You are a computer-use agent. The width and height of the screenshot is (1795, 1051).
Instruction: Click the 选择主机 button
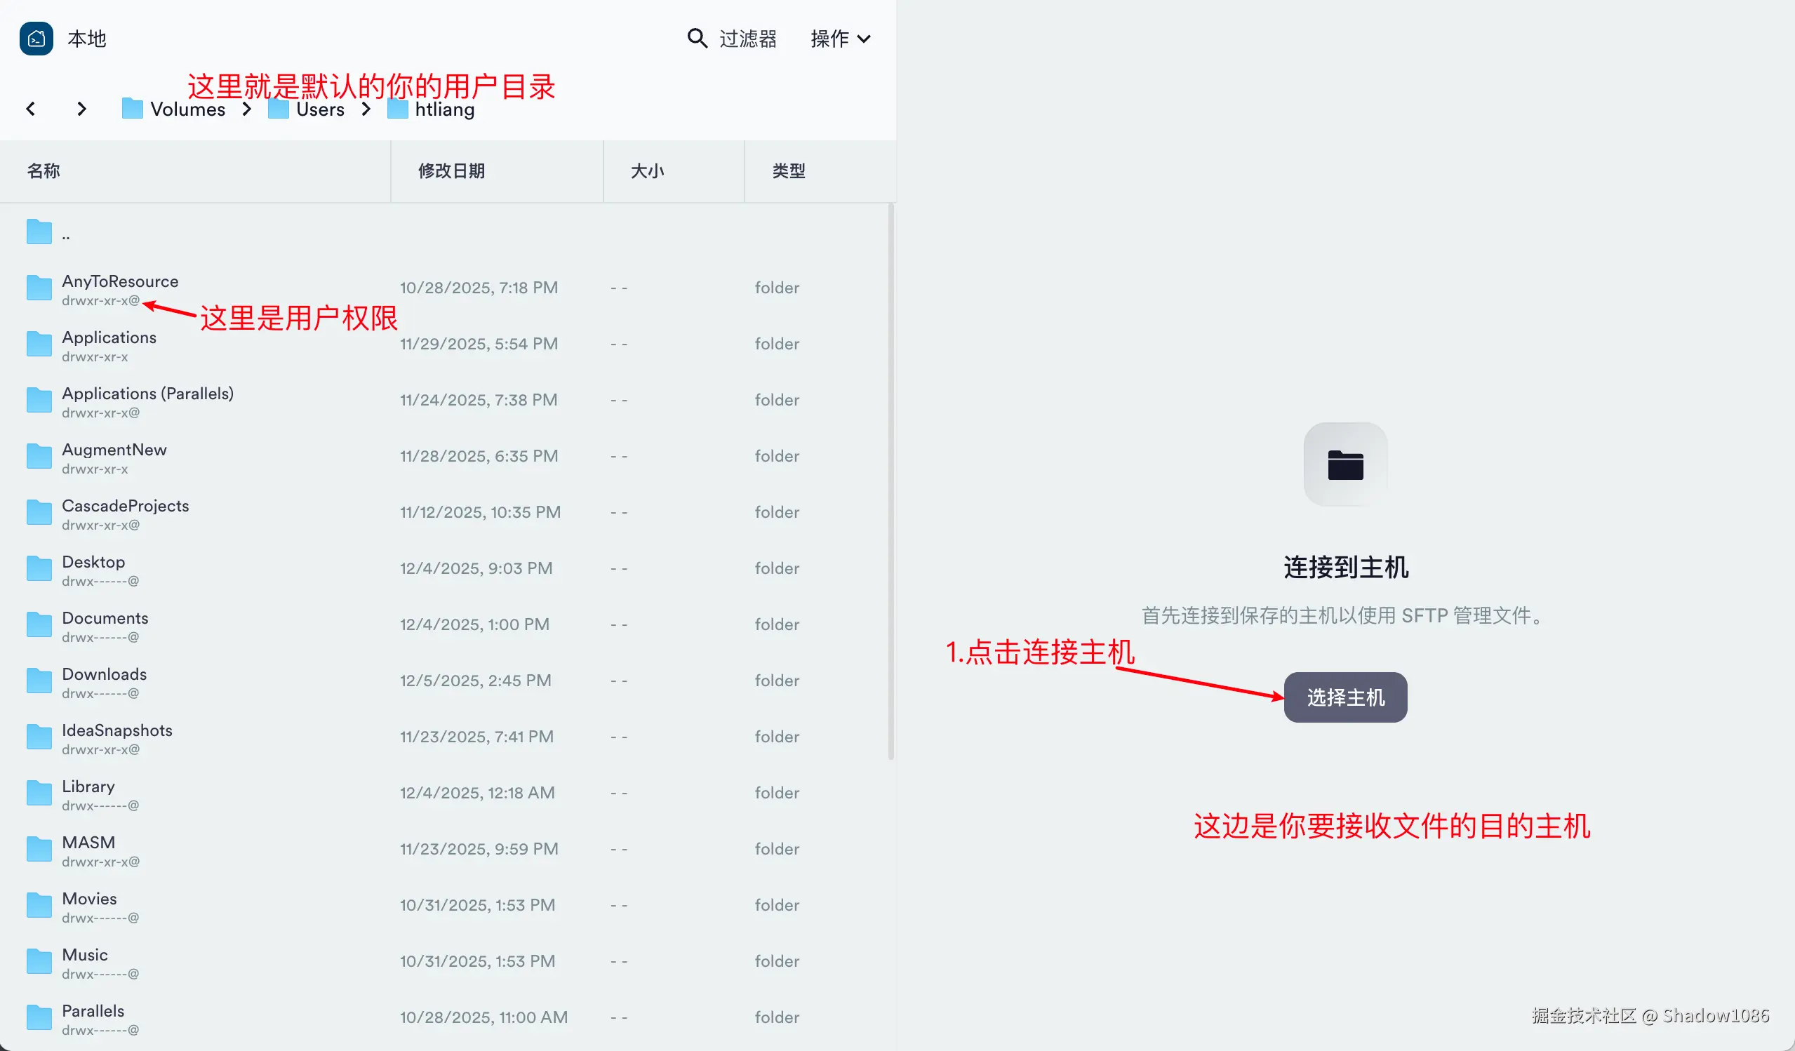(x=1344, y=697)
